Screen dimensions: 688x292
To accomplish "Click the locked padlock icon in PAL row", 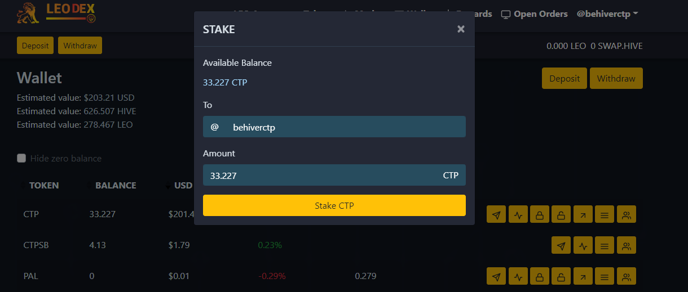I will 540,276.
